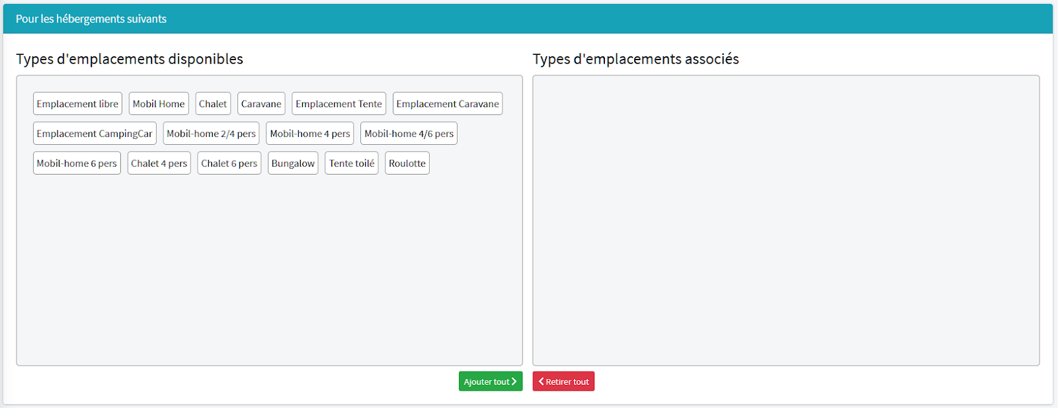Pick the Mobil Home tag

click(159, 104)
